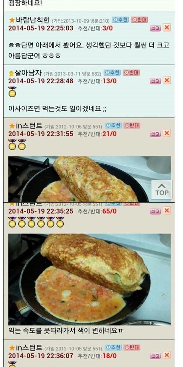Report 바람난칙힌's comment via 신고 icon
The height and width of the screenshot is (367, 183).
[155, 28]
